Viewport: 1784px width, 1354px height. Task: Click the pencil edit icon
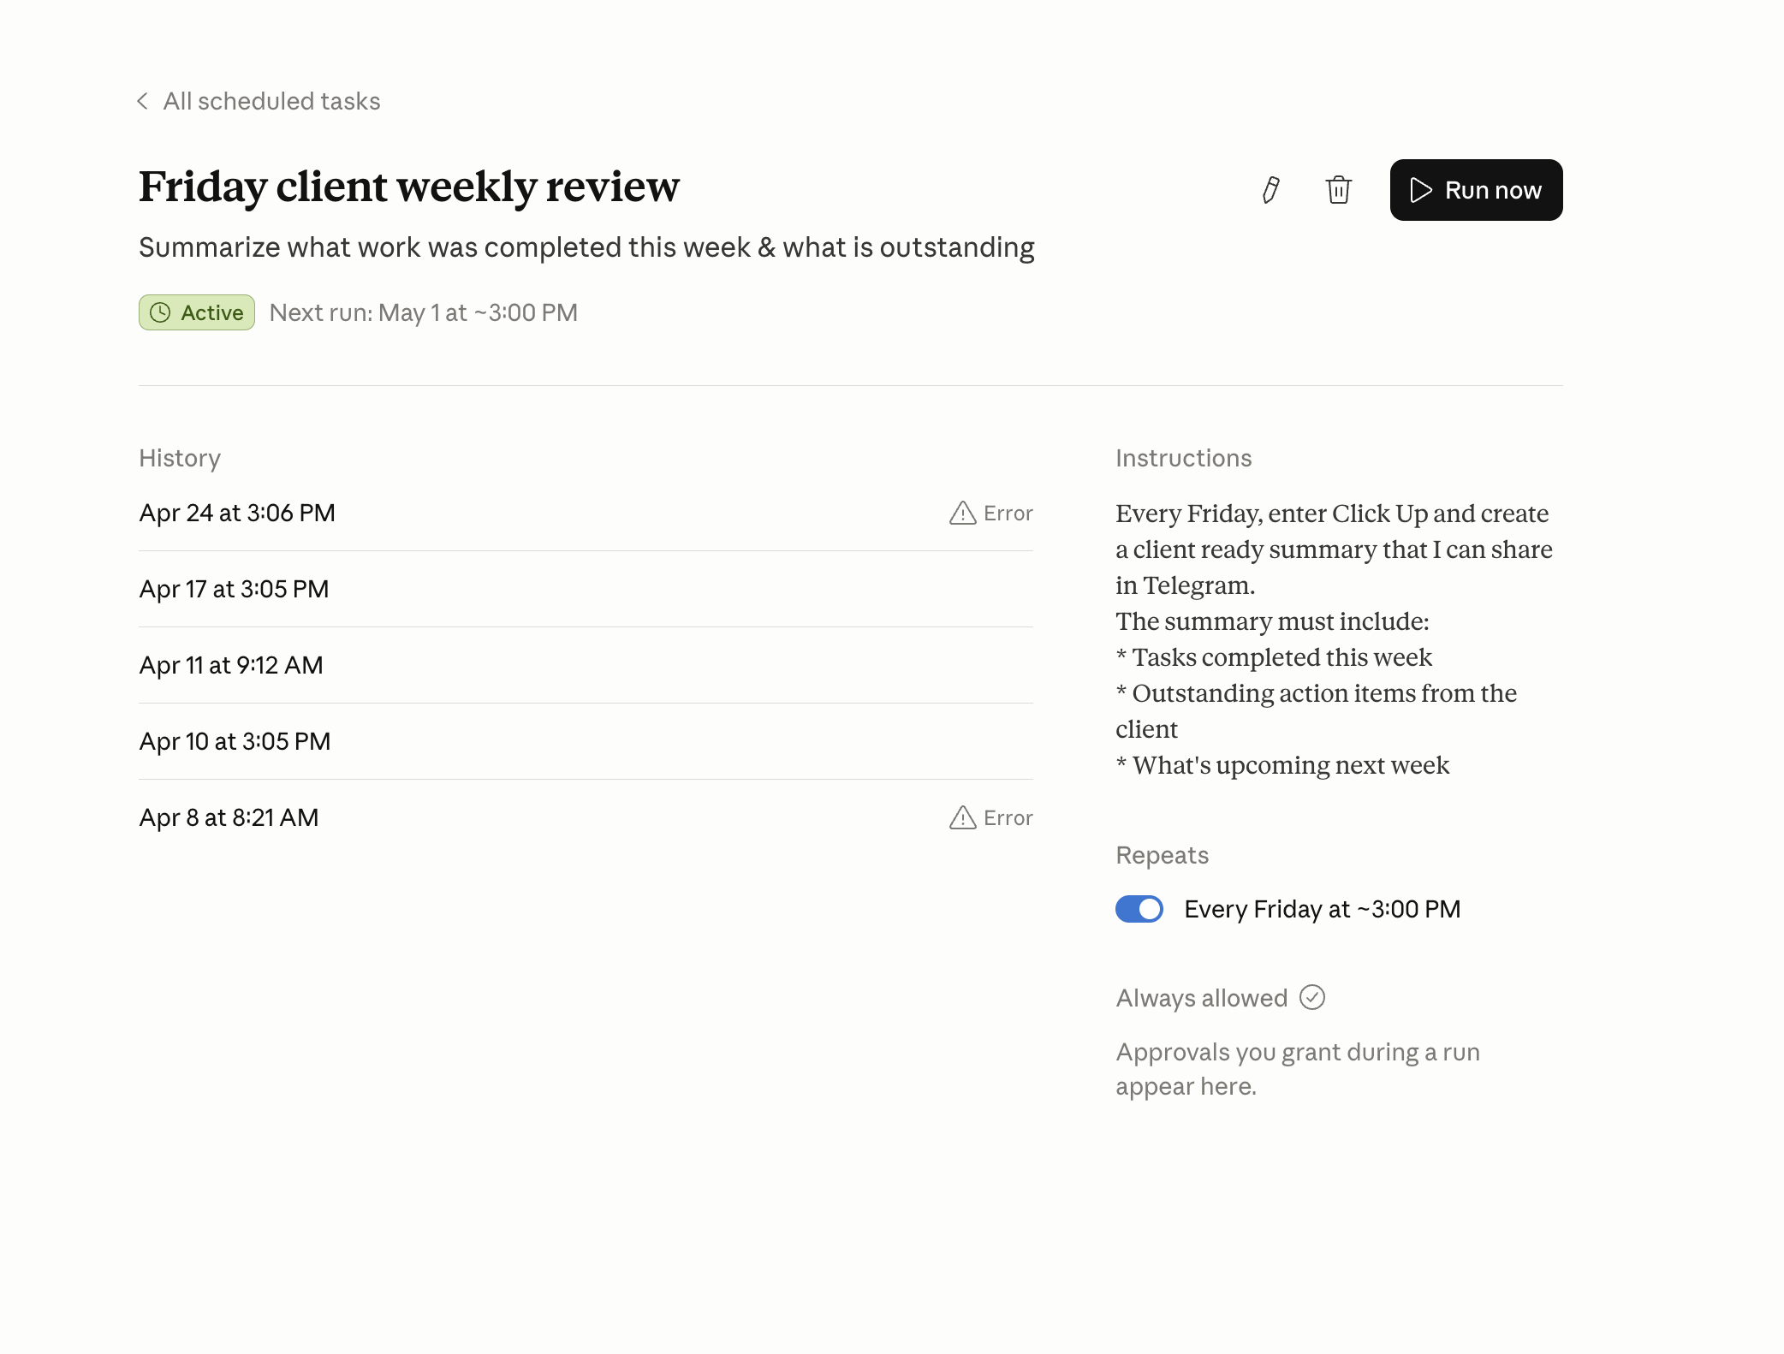click(x=1271, y=190)
